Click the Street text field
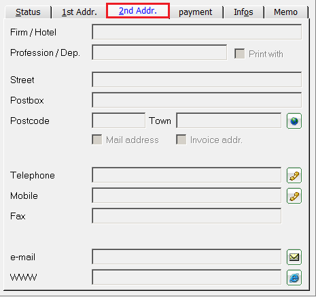Screen dimensions: 316x297 coord(197,80)
